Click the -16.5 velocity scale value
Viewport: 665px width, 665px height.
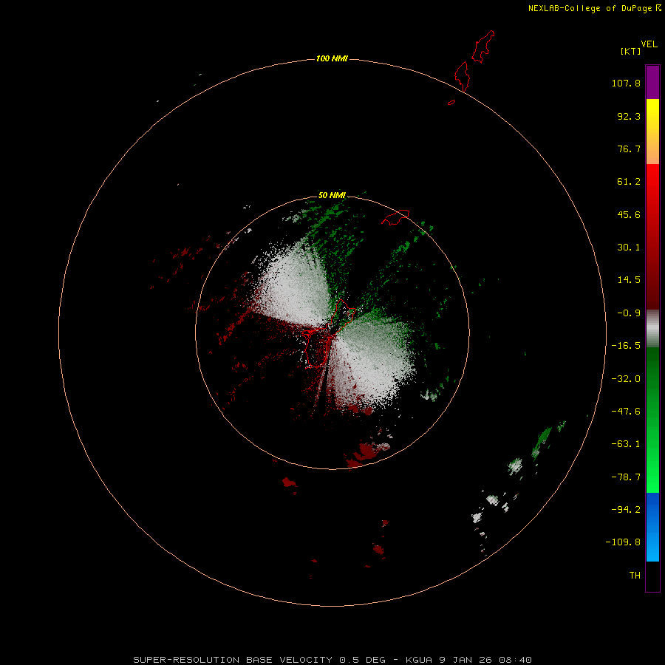pos(626,346)
